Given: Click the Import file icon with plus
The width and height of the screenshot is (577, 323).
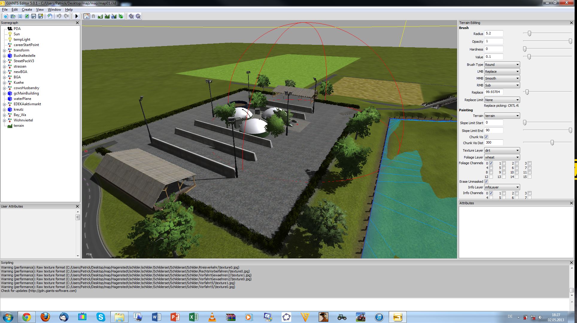Looking at the screenshot, I should click(x=50, y=16).
